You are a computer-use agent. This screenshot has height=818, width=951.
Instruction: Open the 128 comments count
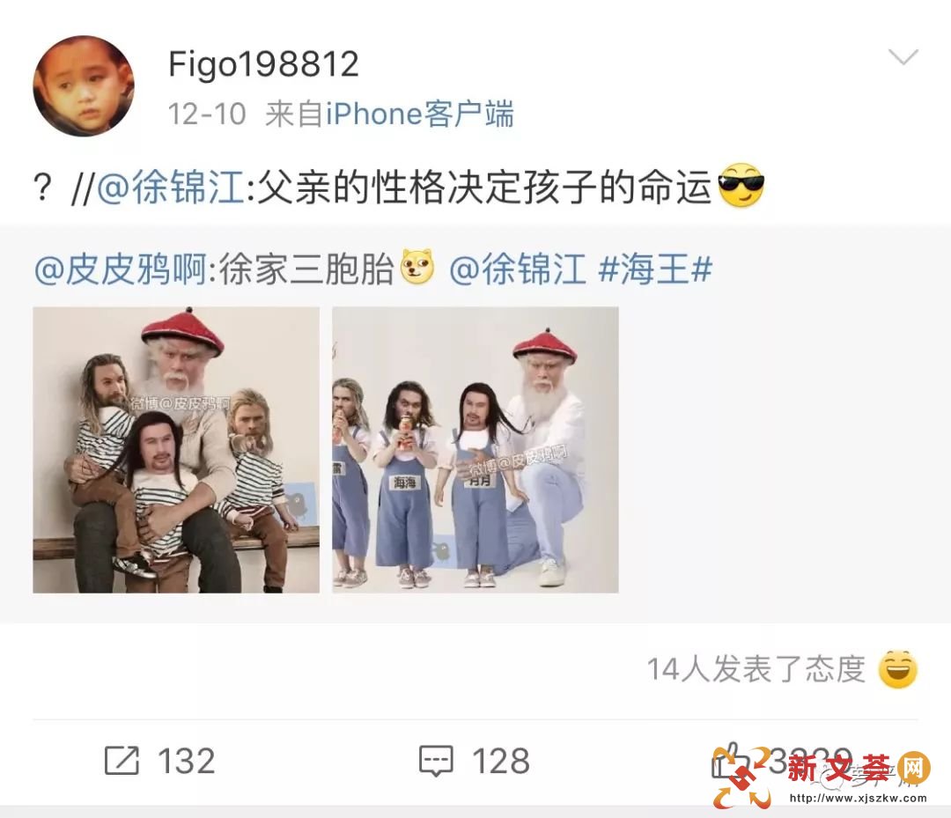point(501,761)
